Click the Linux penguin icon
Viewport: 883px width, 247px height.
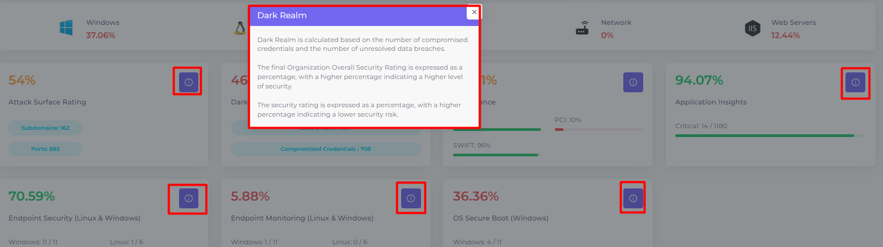pos(240,29)
